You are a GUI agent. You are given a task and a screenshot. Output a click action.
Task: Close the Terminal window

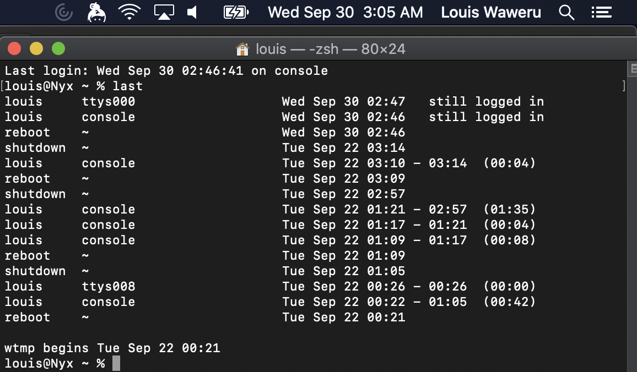(x=14, y=49)
